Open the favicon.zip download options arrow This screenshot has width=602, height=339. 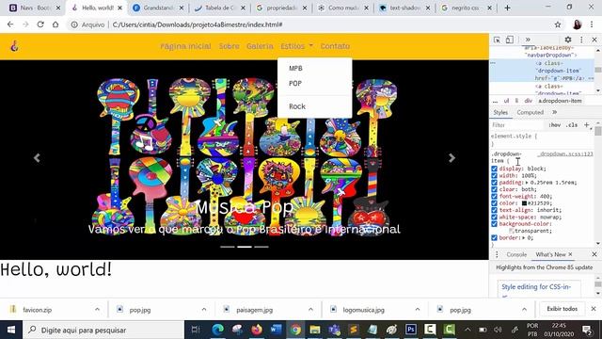(x=97, y=310)
